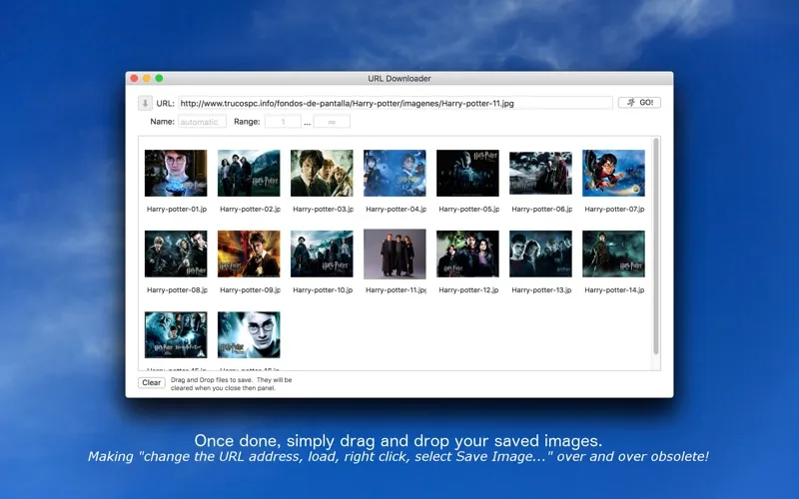799x499 pixels.
Task: Click the Harry-potter-03.jp file label
Action: tap(323, 210)
